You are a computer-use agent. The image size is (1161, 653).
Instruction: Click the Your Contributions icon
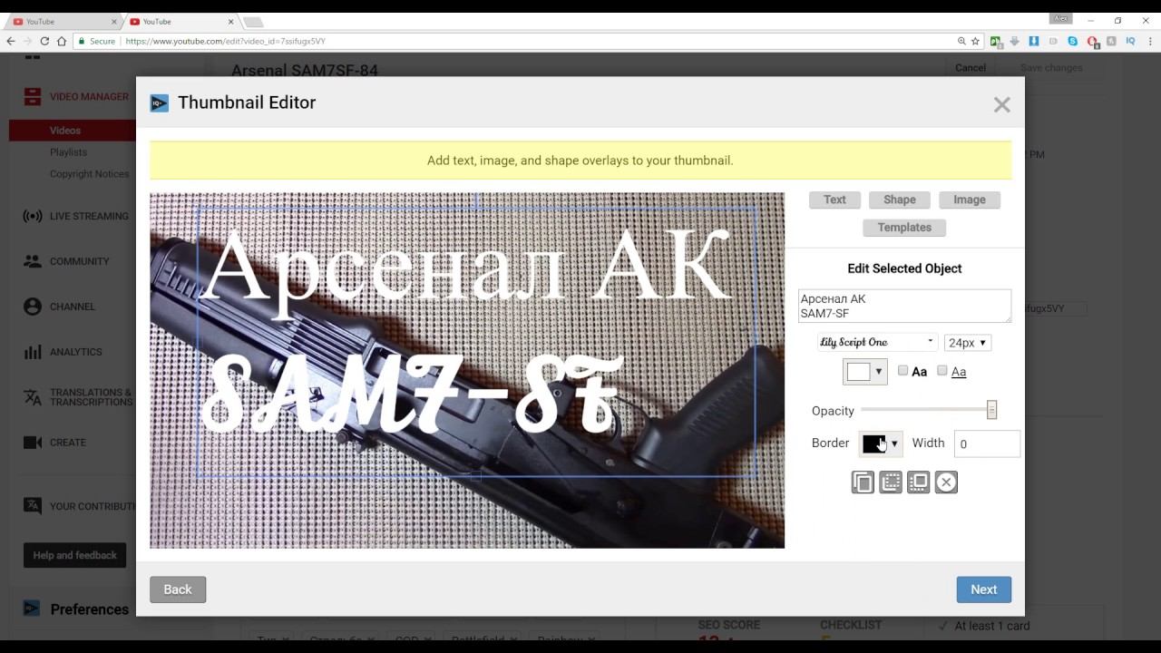click(x=33, y=506)
